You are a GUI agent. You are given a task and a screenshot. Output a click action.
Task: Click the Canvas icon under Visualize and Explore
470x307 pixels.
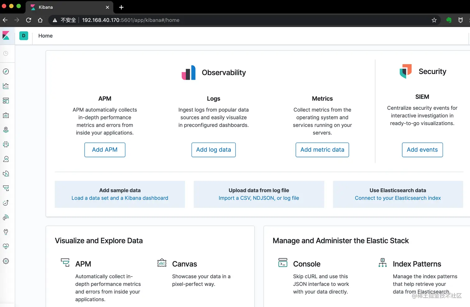click(x=162, y=263)
